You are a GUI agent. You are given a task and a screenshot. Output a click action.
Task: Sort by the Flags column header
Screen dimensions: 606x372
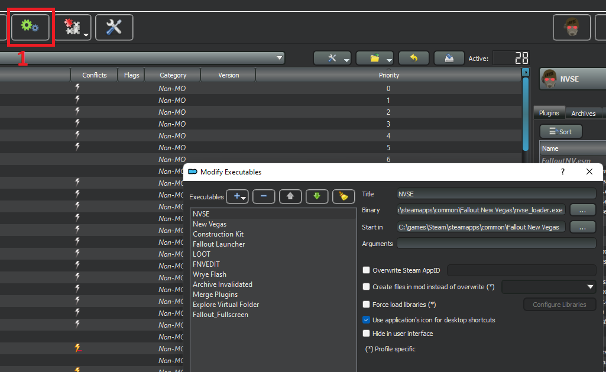tap(131, 75)
